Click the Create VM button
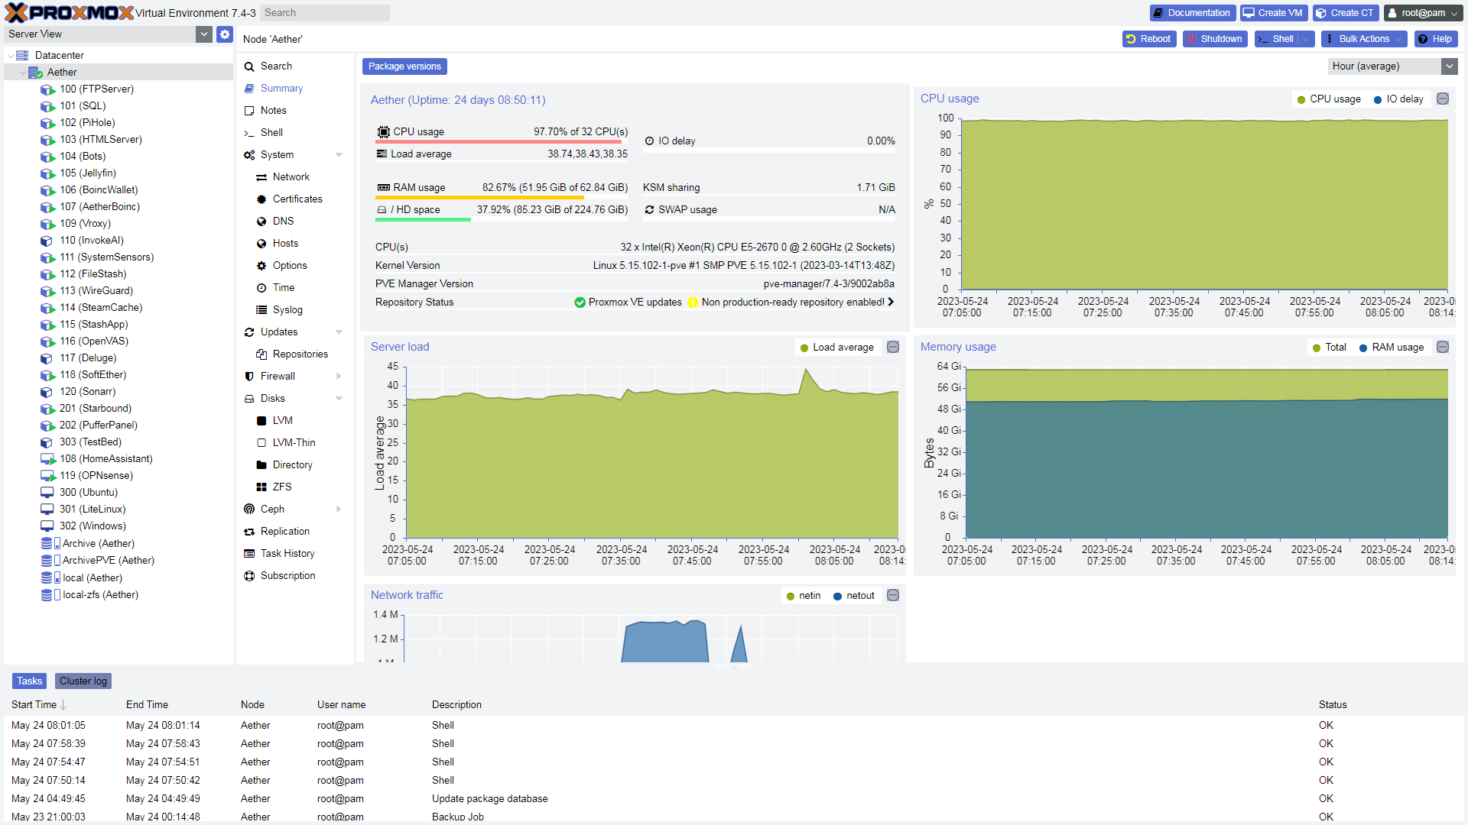The image size is (1468, 825). [x=1272, y=12]
